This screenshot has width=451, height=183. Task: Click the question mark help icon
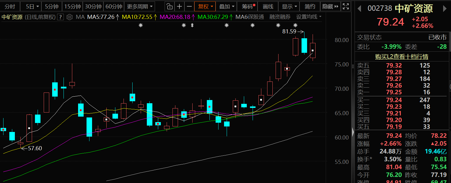60,17
